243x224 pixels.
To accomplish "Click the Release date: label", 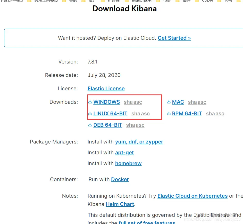I will pos(62,75).
